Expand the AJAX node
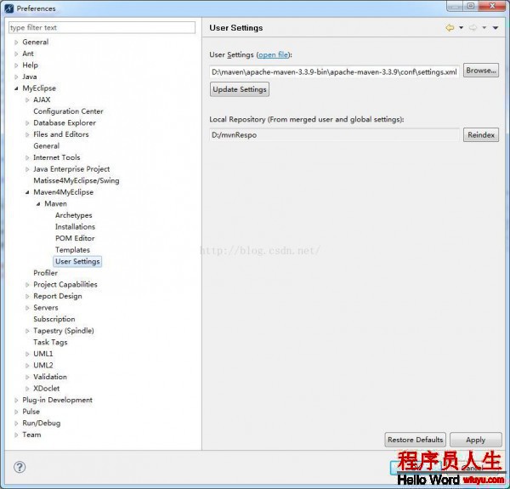Screen dimensions: 510x489 click(27, 100)
